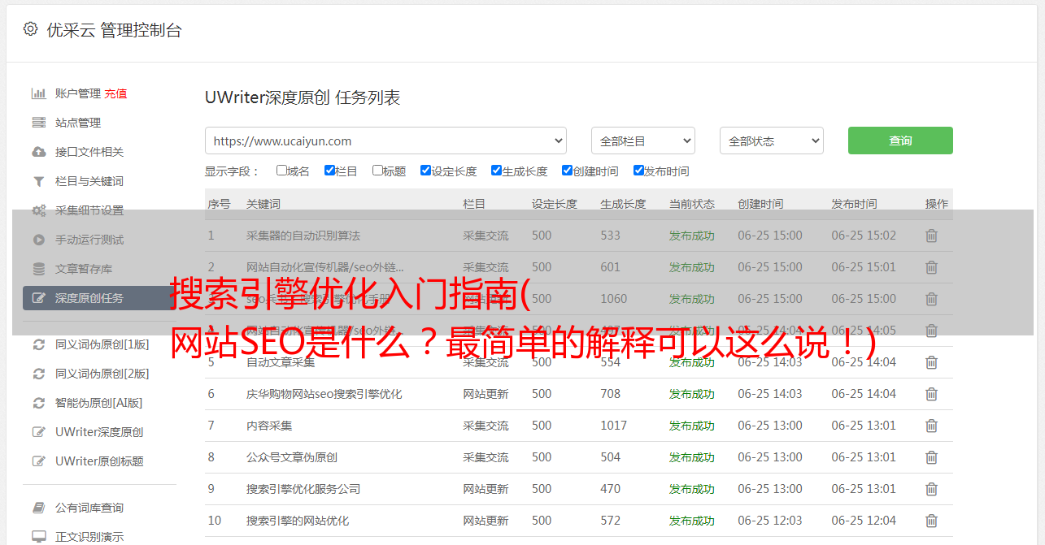Click keyword 采集器的自动识别算法 in the table
Screen dimensions: 1045x545
(x=303, y=236)
